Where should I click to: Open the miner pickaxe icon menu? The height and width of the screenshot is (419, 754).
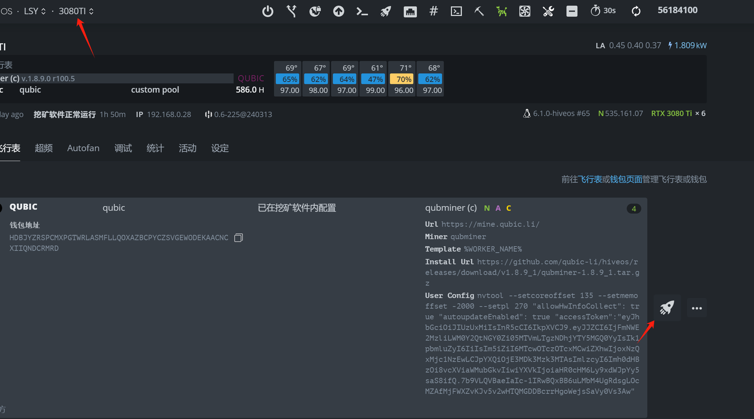pos(479,11)
